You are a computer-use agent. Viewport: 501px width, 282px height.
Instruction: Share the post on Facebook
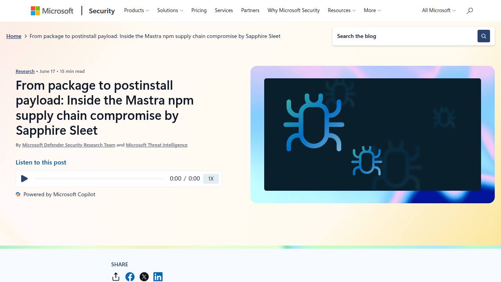click(130, 277)
